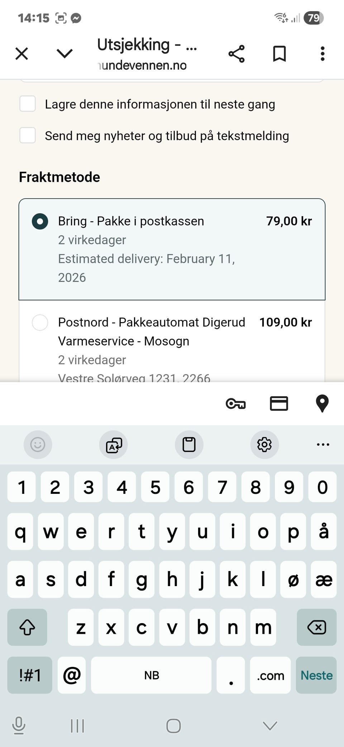The width and height of the screenshot is (344, 747).
Task: Open keyboard settings gear
Action: point(264,445)
